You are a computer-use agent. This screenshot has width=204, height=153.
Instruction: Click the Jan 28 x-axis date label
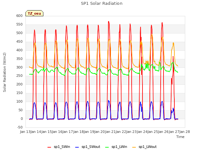185,132
